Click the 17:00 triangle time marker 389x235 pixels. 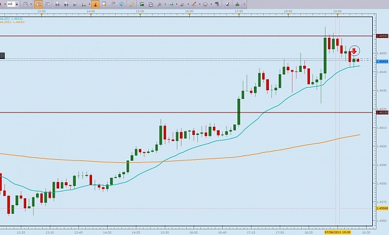[239, 16]
